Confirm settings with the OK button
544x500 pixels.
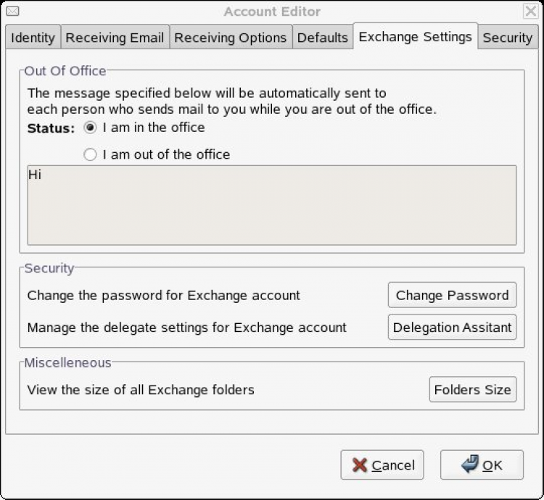pyautogui.click(x=482, y=465)
